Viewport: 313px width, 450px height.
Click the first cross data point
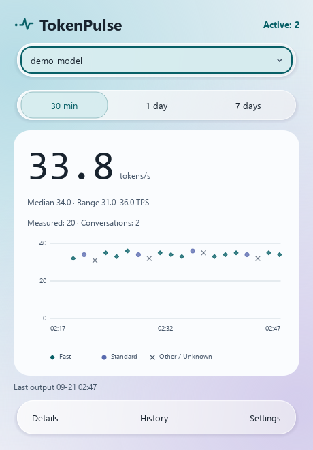pos(95,260)
